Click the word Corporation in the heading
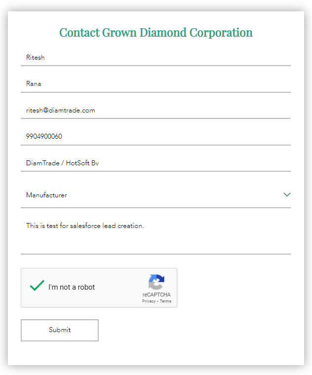 [221, 33]
